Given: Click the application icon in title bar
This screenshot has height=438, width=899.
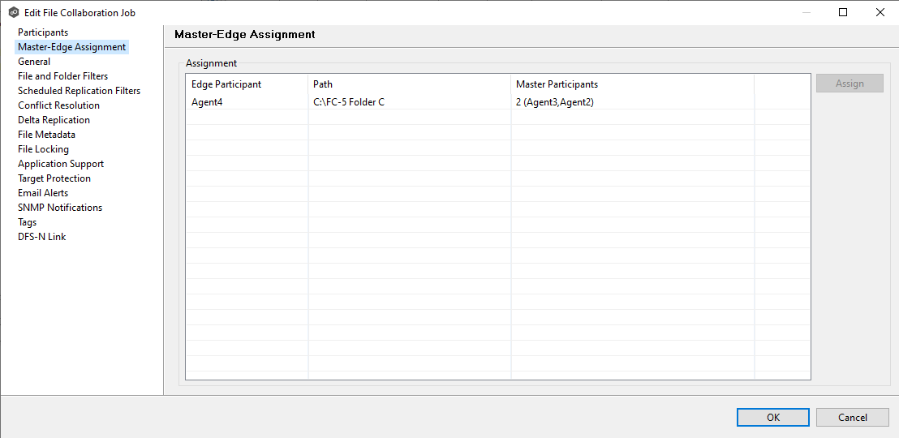Looking at the screenshot, I should click(x=14, y=12).
